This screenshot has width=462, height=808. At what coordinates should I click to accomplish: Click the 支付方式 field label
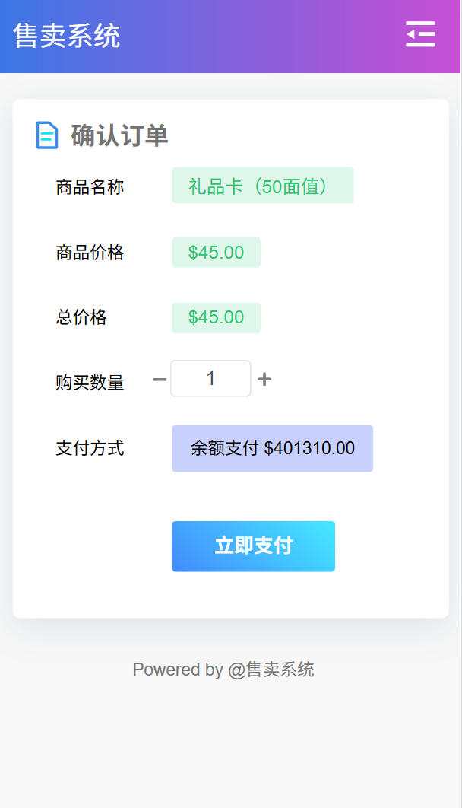pyautogui.click(x=90, y=448)
